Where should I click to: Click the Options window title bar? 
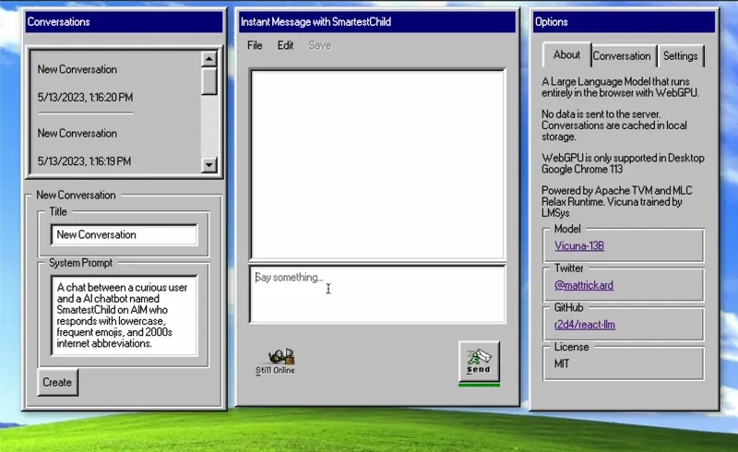[x=624, y=21]
